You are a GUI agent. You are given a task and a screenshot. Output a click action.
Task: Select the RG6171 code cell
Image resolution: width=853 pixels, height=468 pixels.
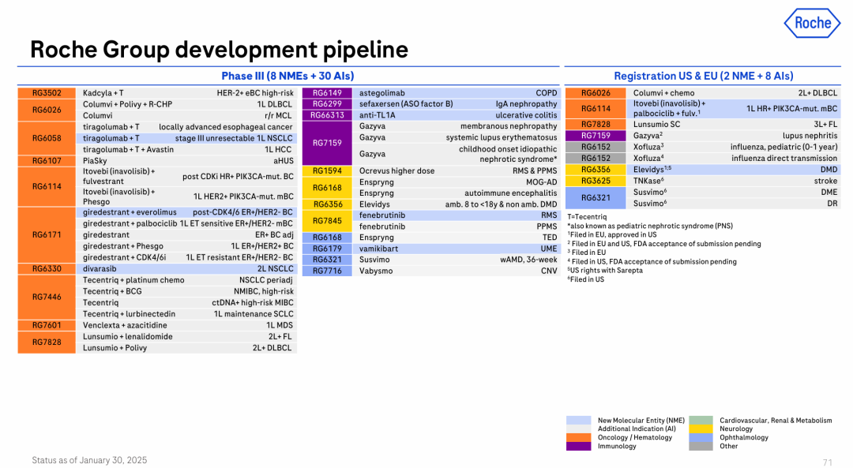pyautogui.click(x=47, y=235)
